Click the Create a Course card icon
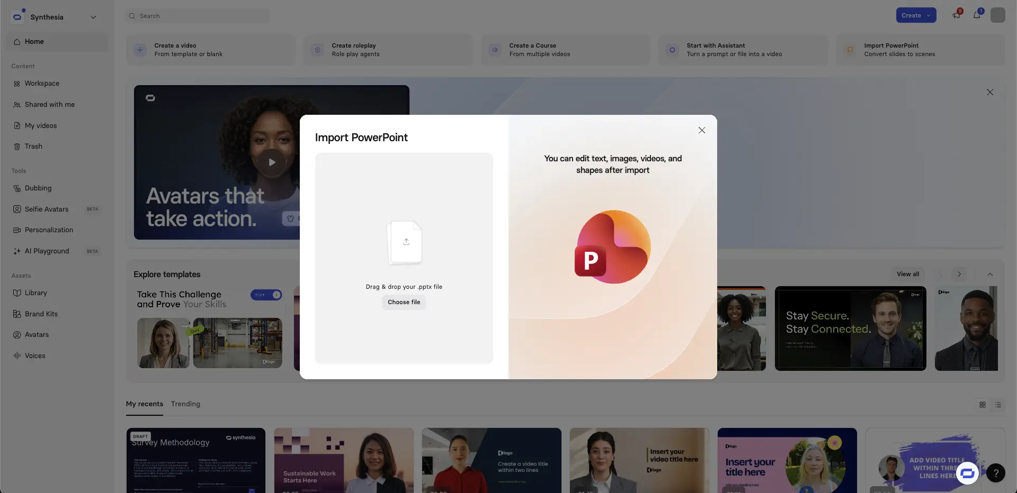Image resolution: width=1017 pixels, height=493 pixels. point(495,50)
